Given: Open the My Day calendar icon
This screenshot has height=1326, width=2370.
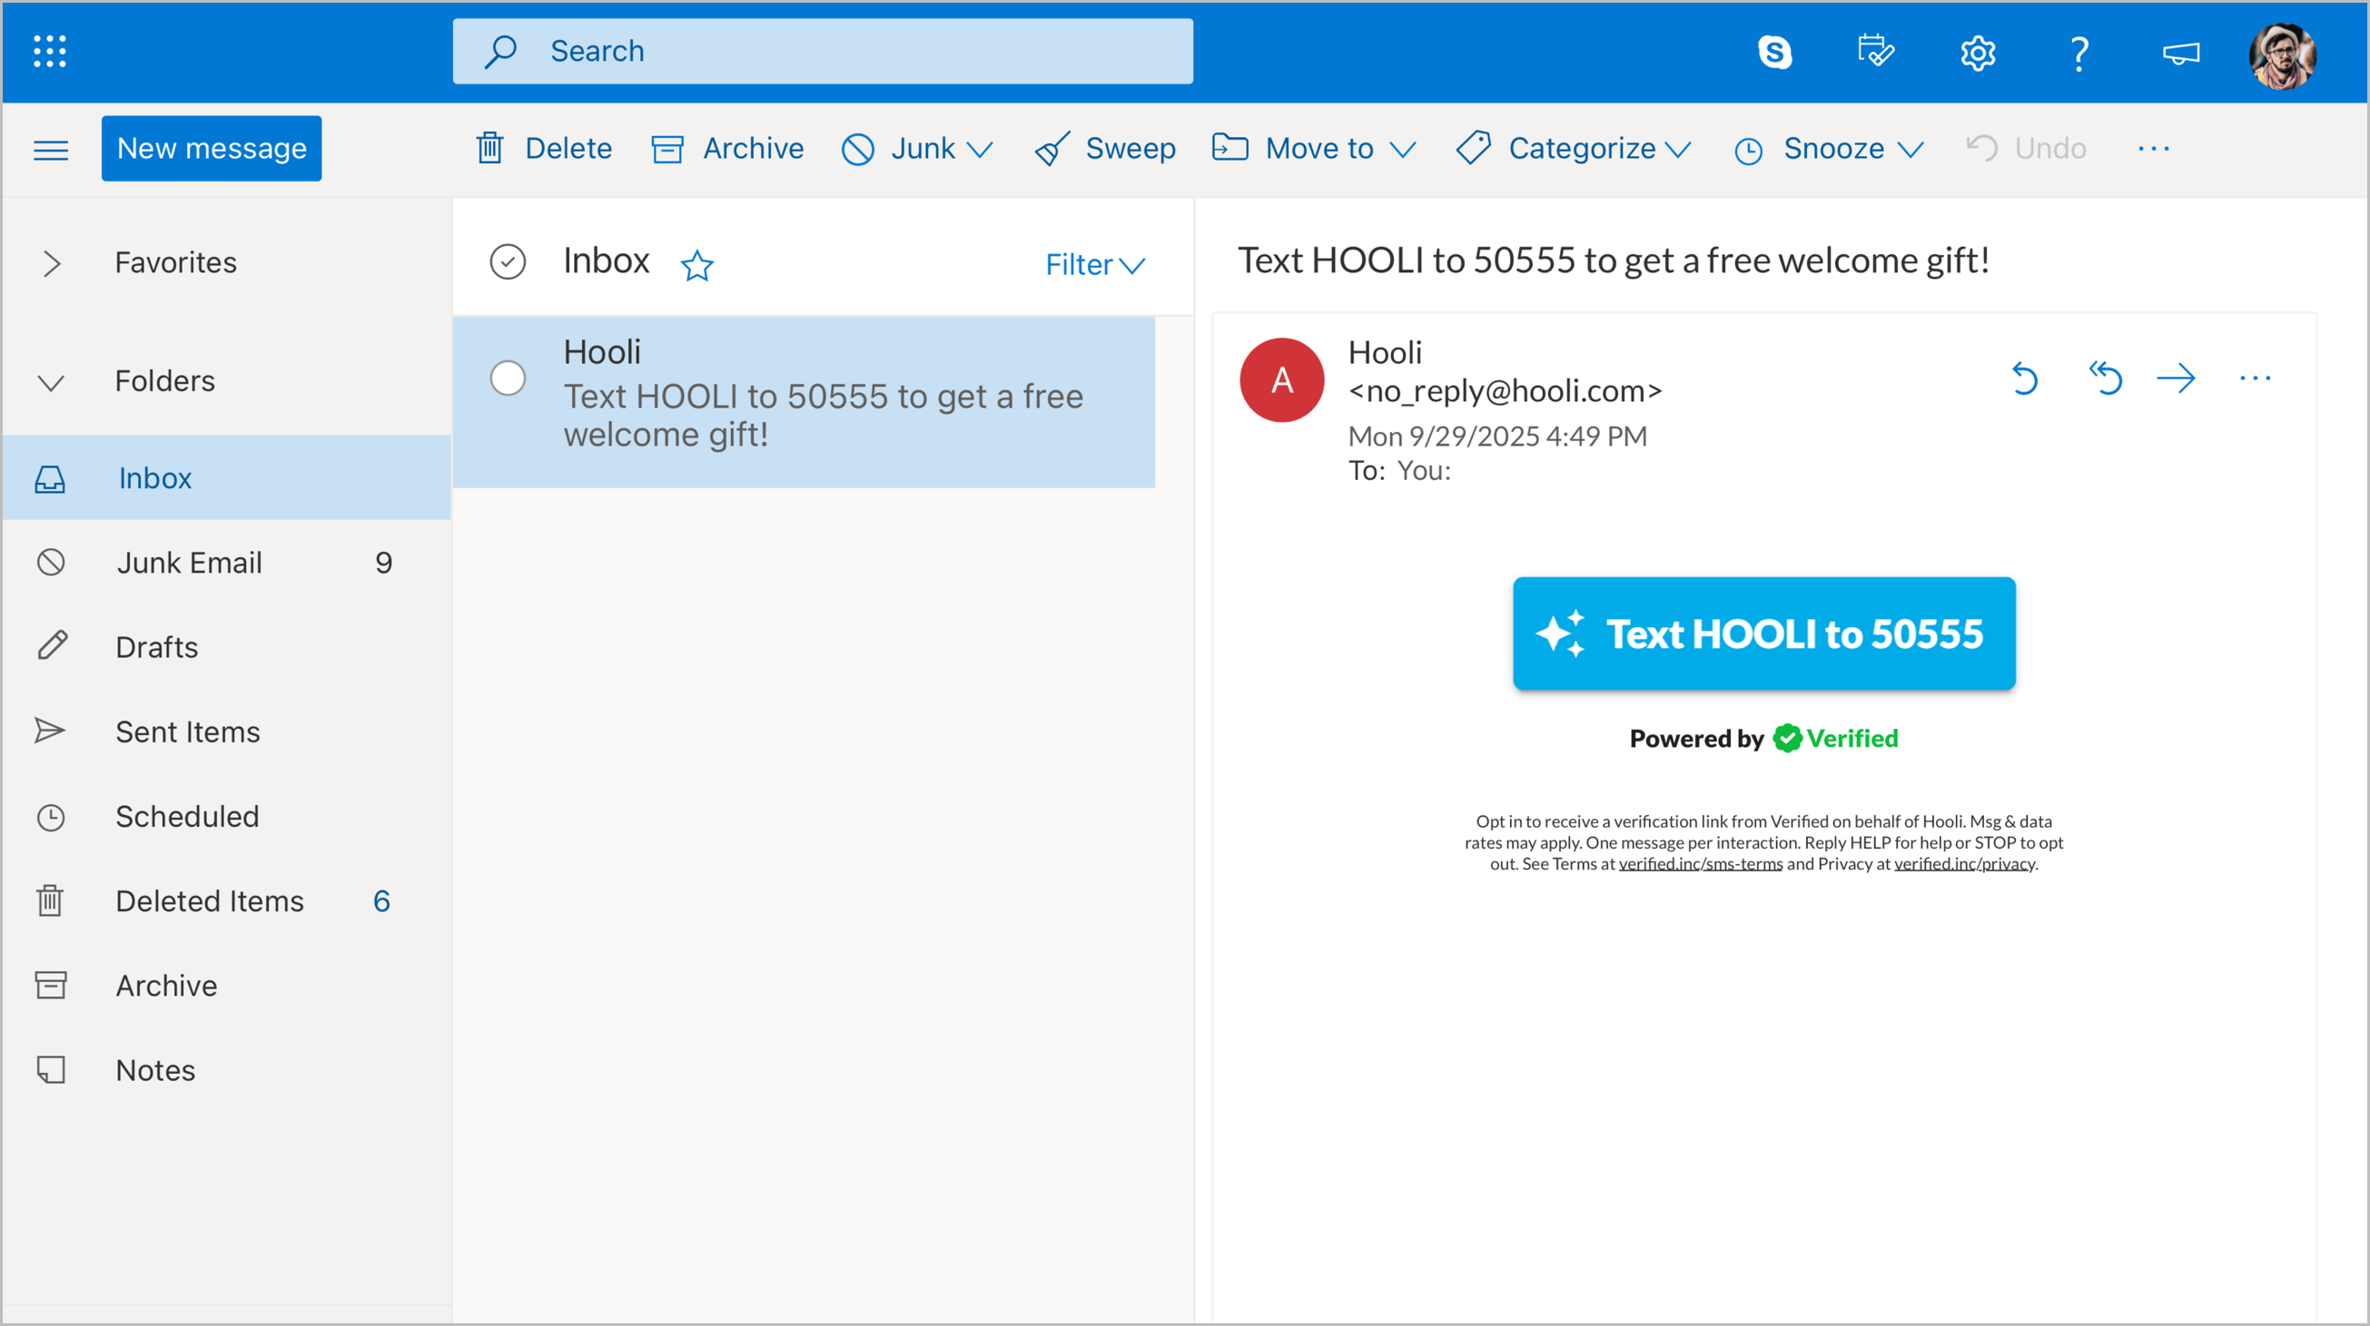Looking at the screenshot, I should (x=1875, y=52).
